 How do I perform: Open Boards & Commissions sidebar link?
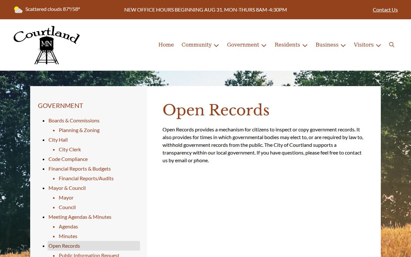tap(74, 120)
